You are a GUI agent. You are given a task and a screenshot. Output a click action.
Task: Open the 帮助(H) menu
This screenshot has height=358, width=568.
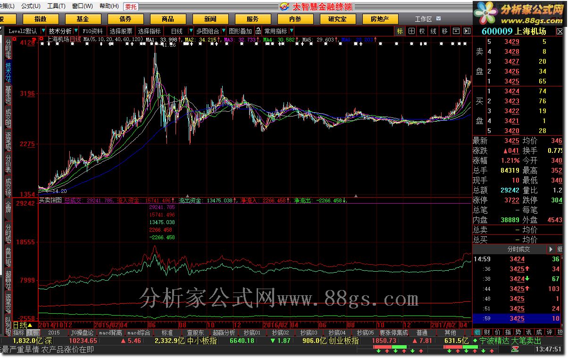pyautogui.click(x=109, y=6)
